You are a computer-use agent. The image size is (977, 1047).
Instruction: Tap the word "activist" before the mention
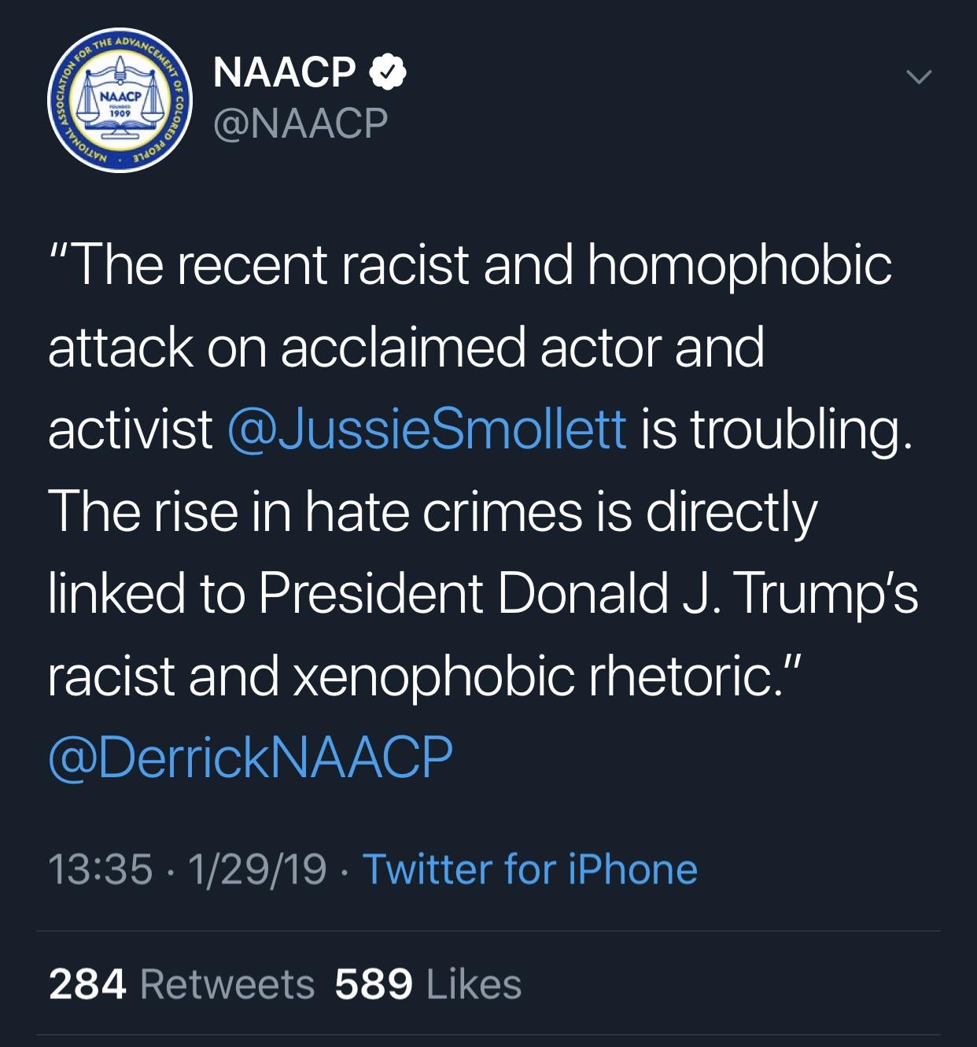point(131,429)
